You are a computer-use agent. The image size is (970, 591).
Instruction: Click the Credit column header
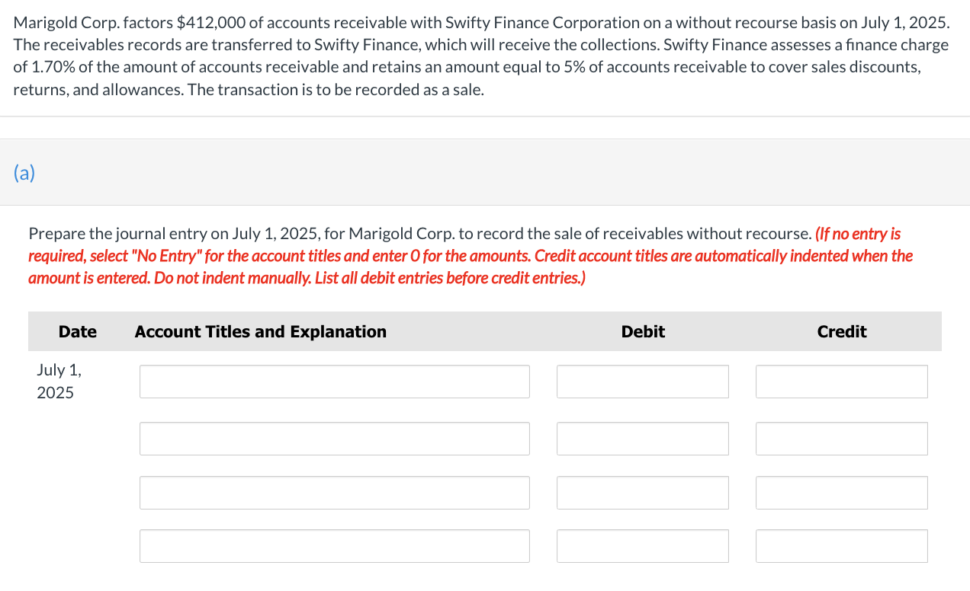(842, 331)
